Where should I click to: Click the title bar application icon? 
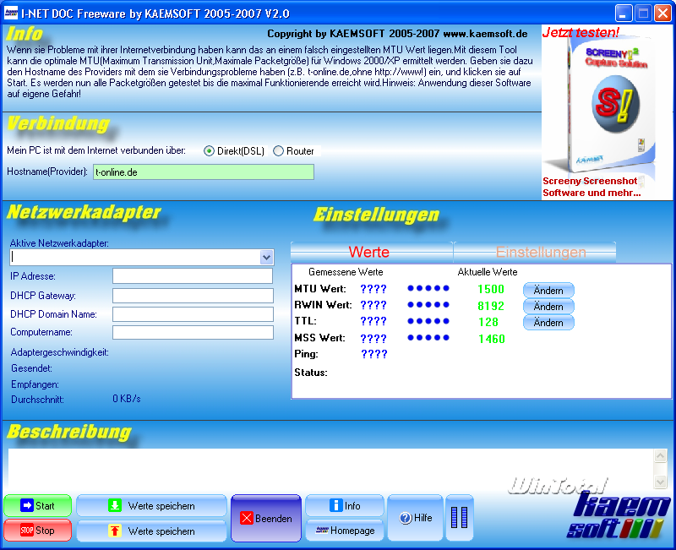tap(11, 14)
